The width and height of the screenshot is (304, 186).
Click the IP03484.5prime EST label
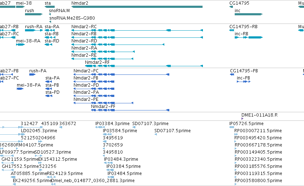coord(124,174)
